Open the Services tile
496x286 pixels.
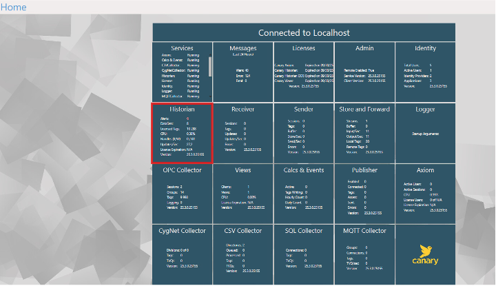tap(182, 72)
